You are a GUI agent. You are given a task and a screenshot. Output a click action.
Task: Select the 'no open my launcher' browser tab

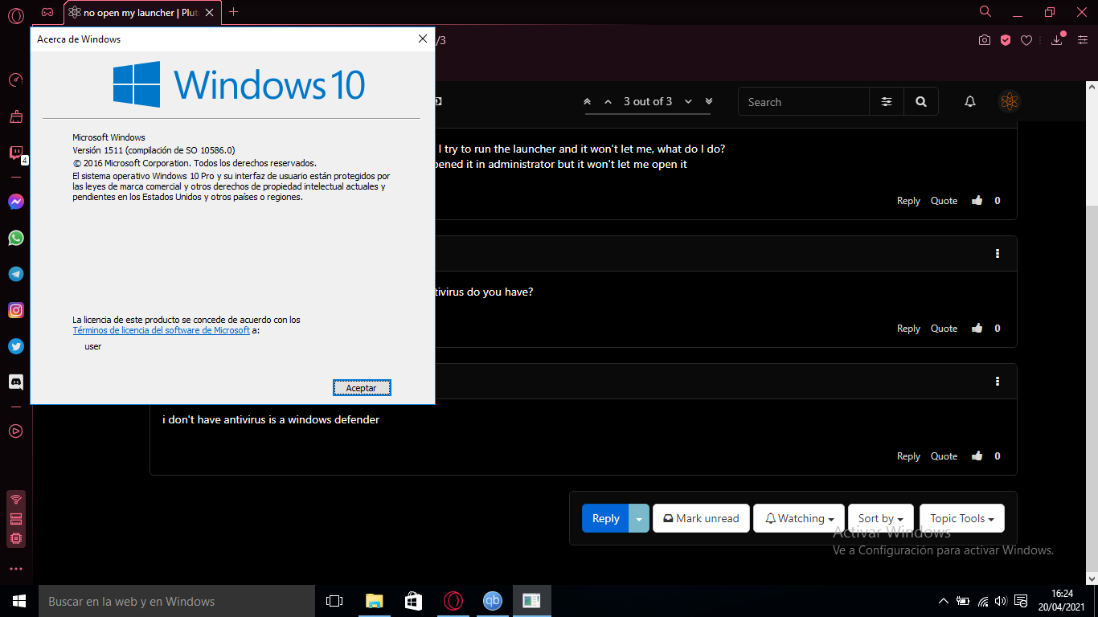(x=141, y=12)
